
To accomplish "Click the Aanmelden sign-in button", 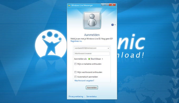I will click(92, 88).
